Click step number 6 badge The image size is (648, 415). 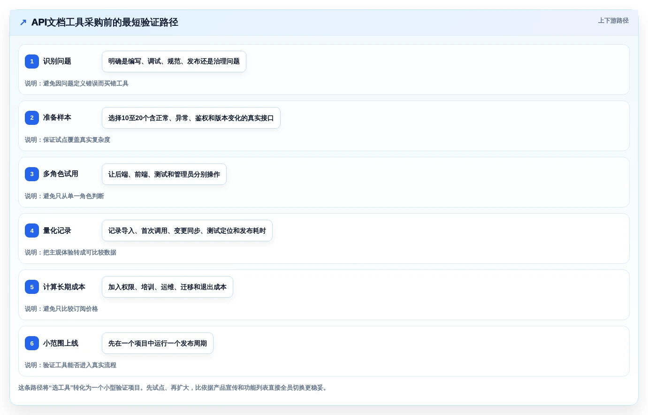[32, 343]
